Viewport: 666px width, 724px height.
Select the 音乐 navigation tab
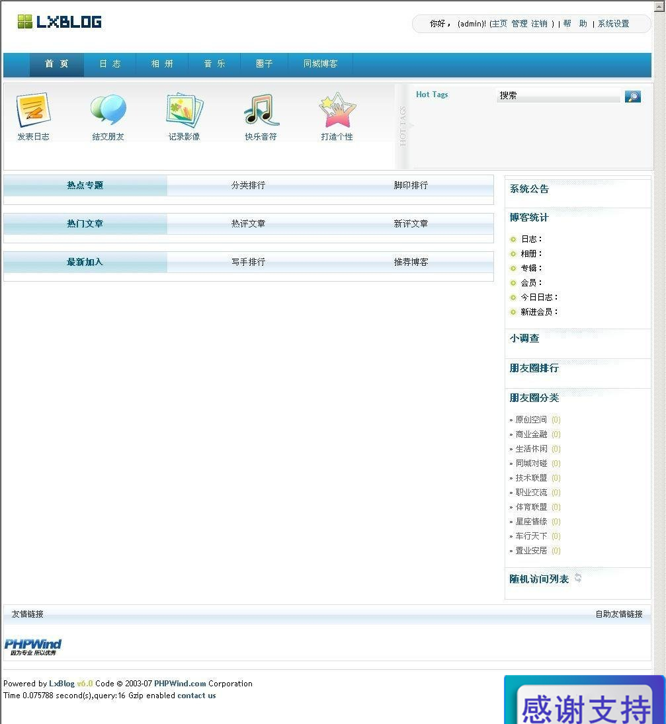coord(214,63)
